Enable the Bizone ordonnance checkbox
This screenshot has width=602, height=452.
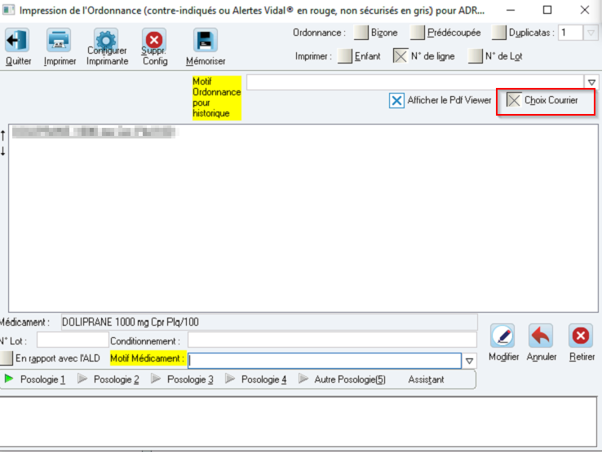pyautogui.click(x=361, y=33)
